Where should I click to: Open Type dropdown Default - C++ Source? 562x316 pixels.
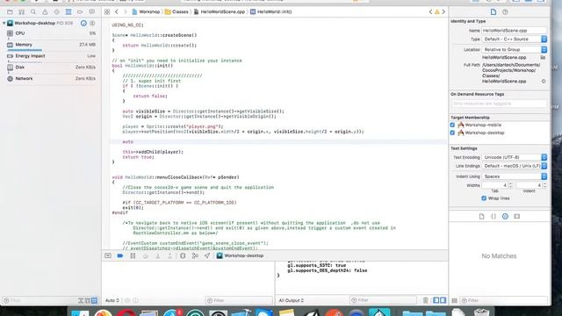tap(515, 39)
